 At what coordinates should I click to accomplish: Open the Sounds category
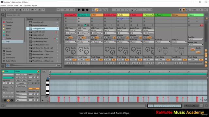tap(8, 51)
